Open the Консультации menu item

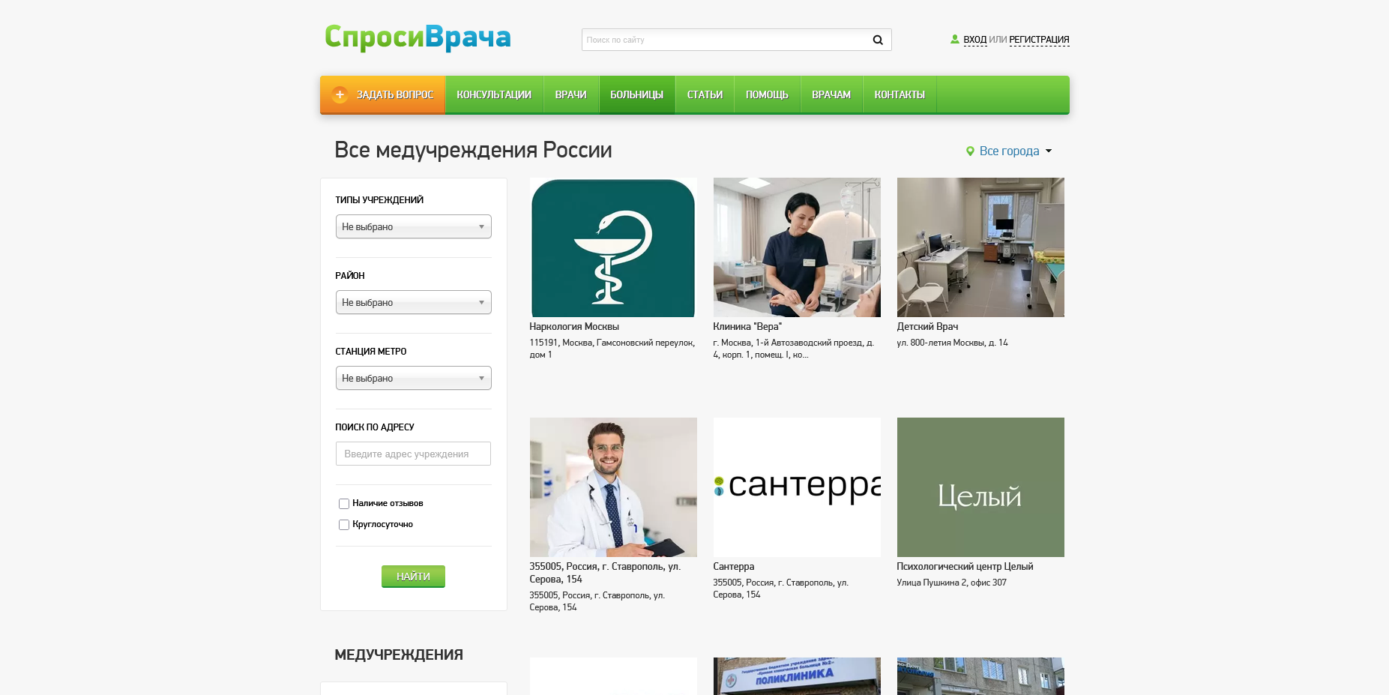pos(494,94)
